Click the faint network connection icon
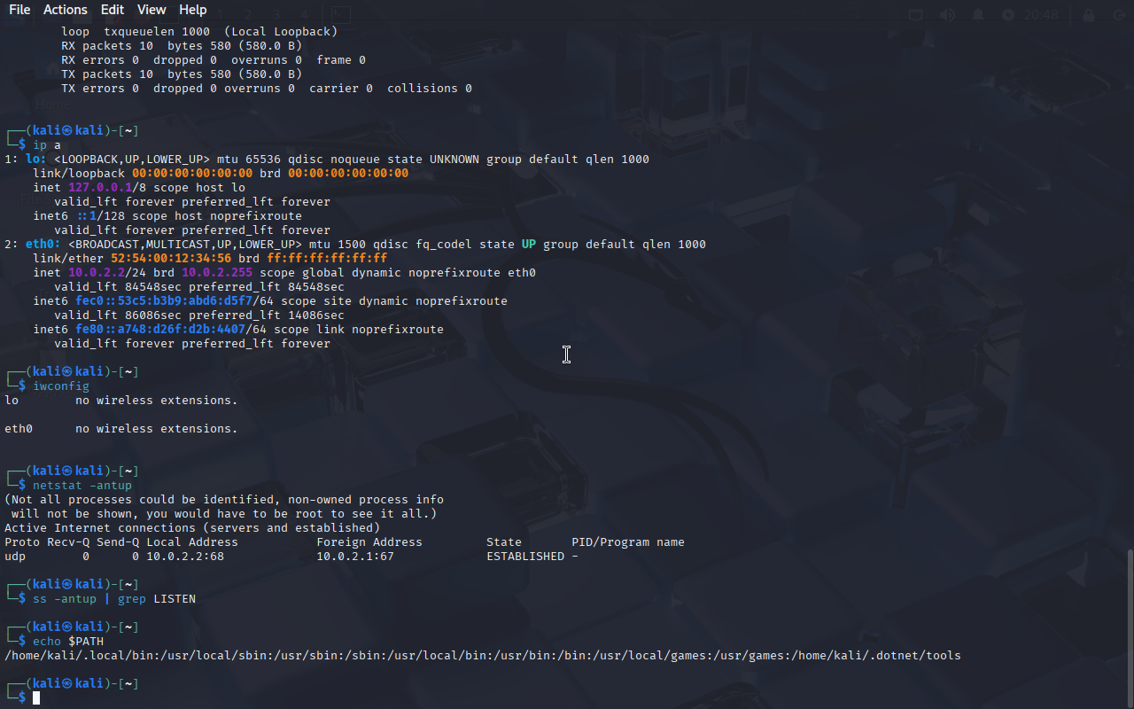The height and width of the screenshot is (709, 1134). (x=916, y=15)
